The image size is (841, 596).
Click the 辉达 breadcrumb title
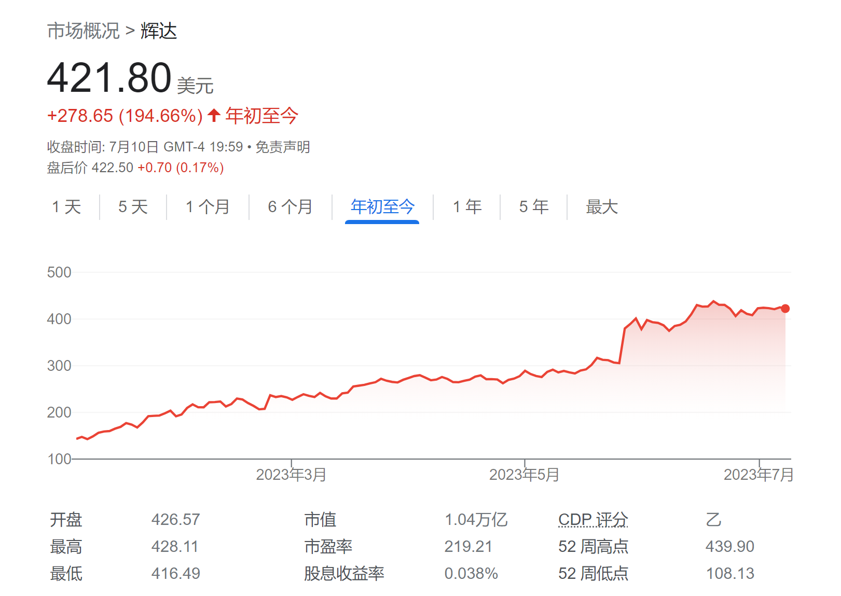pos(159,31)
